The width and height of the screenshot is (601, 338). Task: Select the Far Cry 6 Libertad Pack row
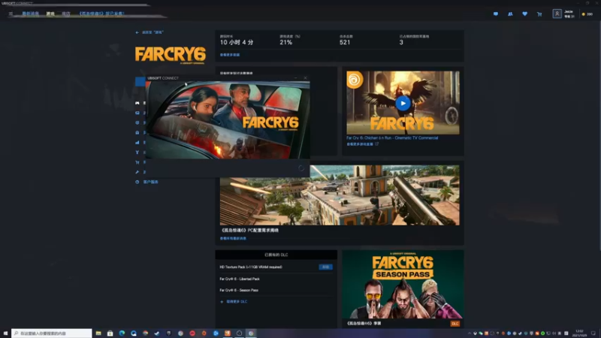tap(276, 279)
